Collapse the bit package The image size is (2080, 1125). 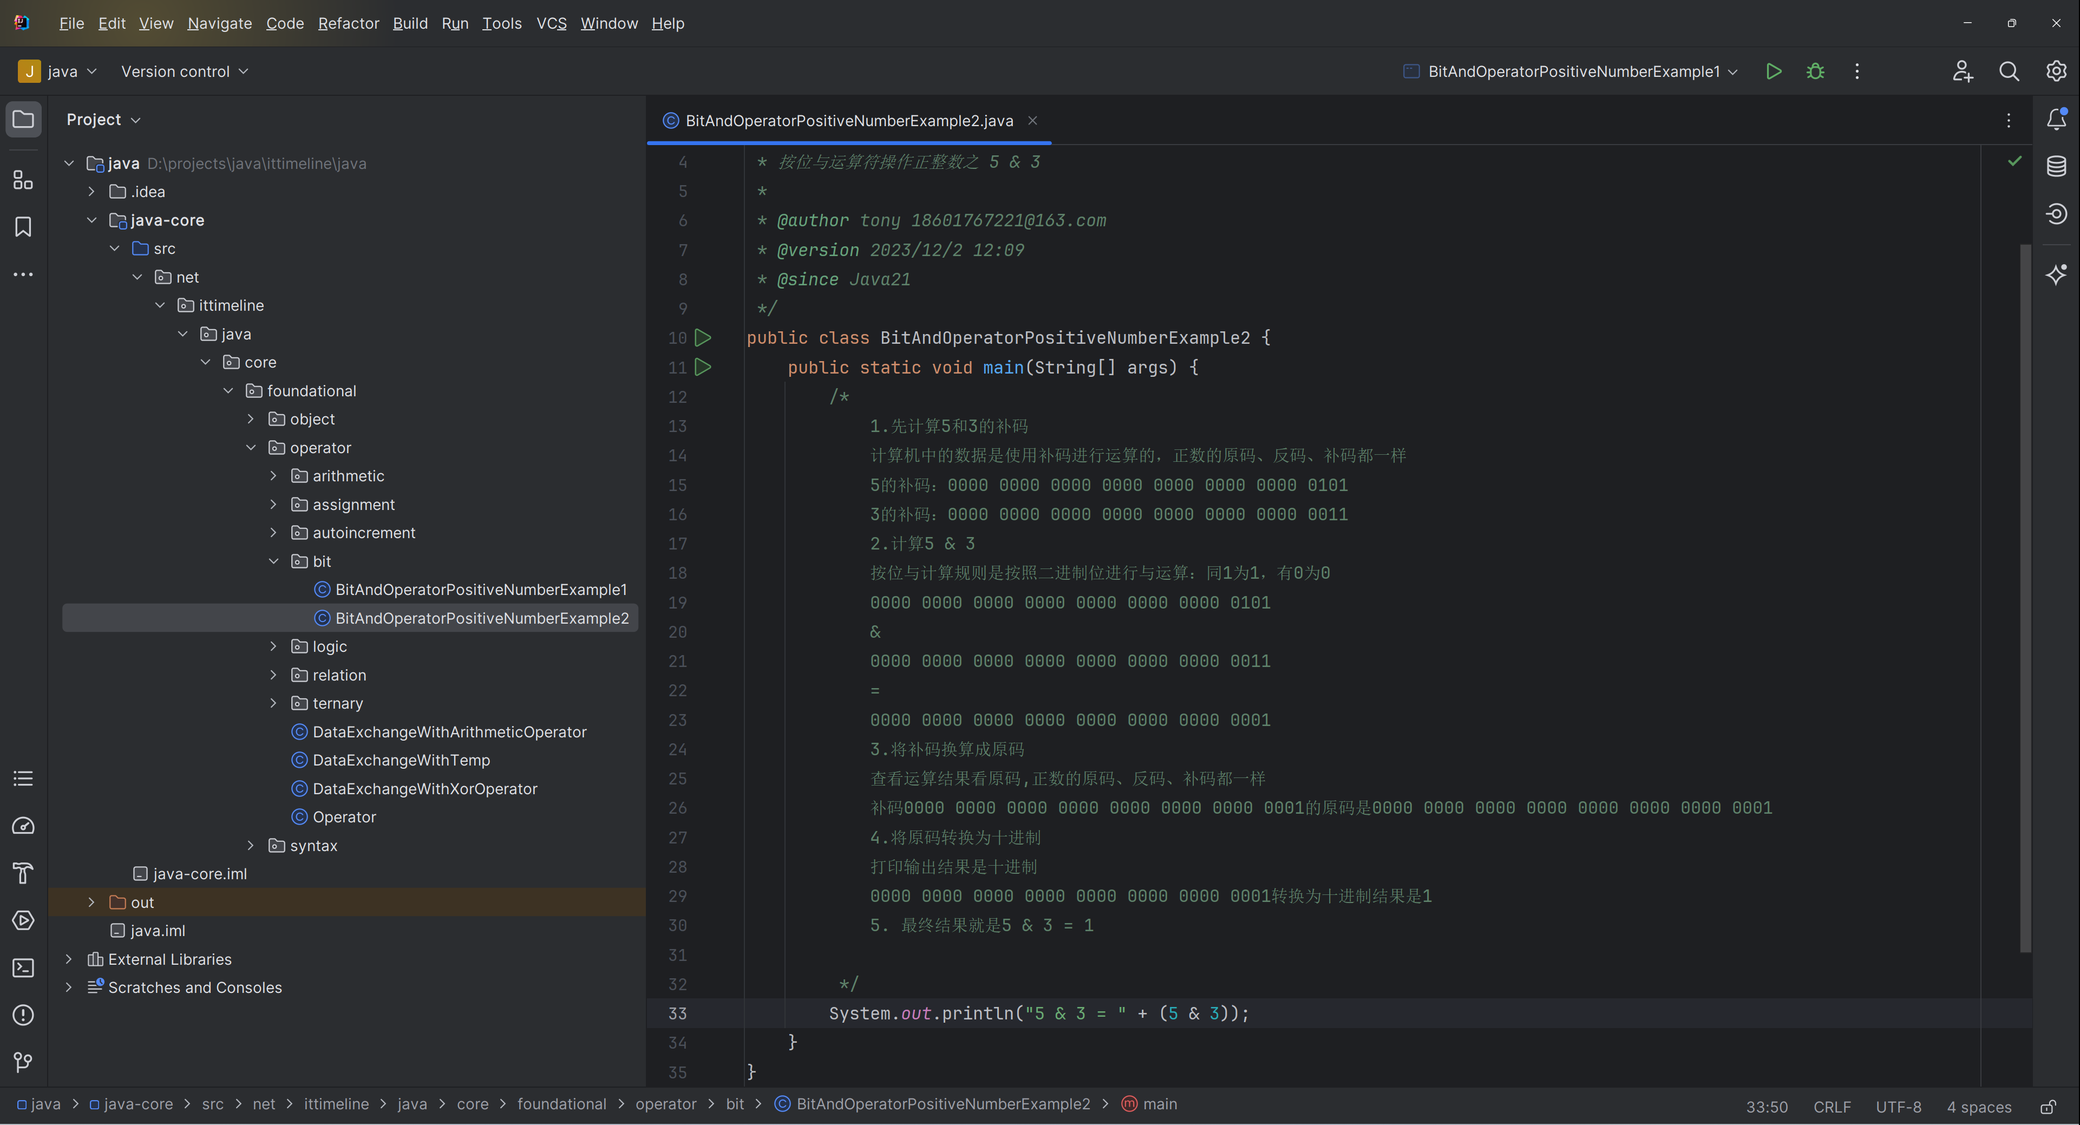(x=274, y=561)
